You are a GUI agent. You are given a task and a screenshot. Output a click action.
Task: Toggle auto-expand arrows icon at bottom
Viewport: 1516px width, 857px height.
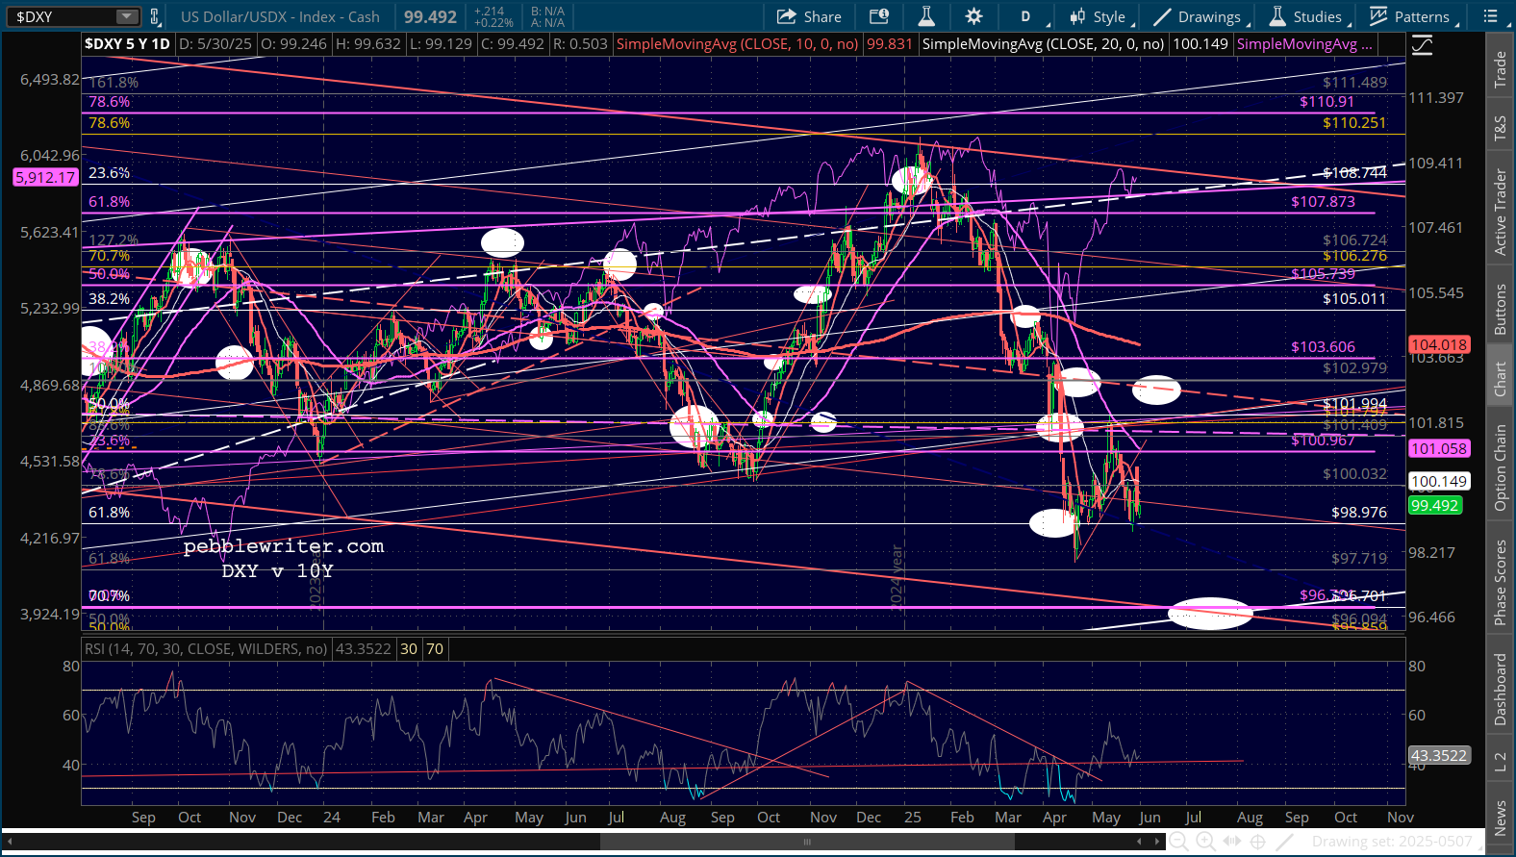1231,842
